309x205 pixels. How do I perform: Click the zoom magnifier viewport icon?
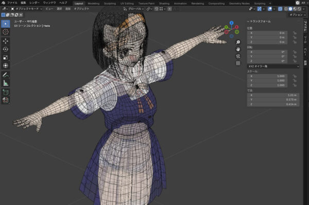(x=238, y=42)
